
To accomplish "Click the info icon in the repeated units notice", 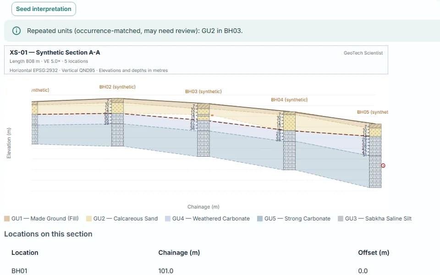I will (16, 31).
